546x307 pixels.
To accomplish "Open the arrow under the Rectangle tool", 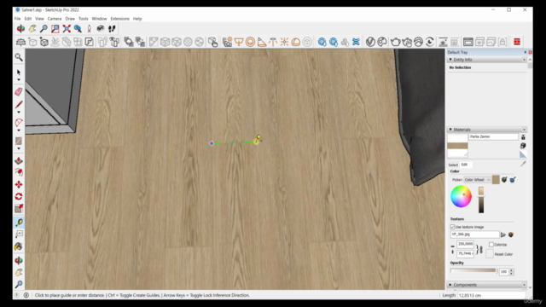I will pyautogui.click(x=19, y=148).
